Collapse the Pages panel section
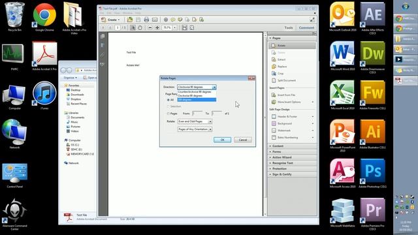Screen dimensions: 418x235 pos(292,38)
